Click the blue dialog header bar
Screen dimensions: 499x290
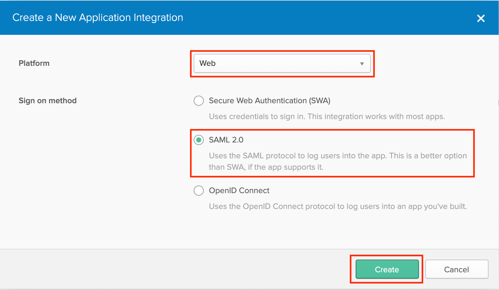point(316,17)
